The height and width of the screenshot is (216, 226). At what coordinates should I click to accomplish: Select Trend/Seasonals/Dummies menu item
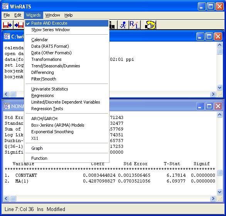coord(67,66)
